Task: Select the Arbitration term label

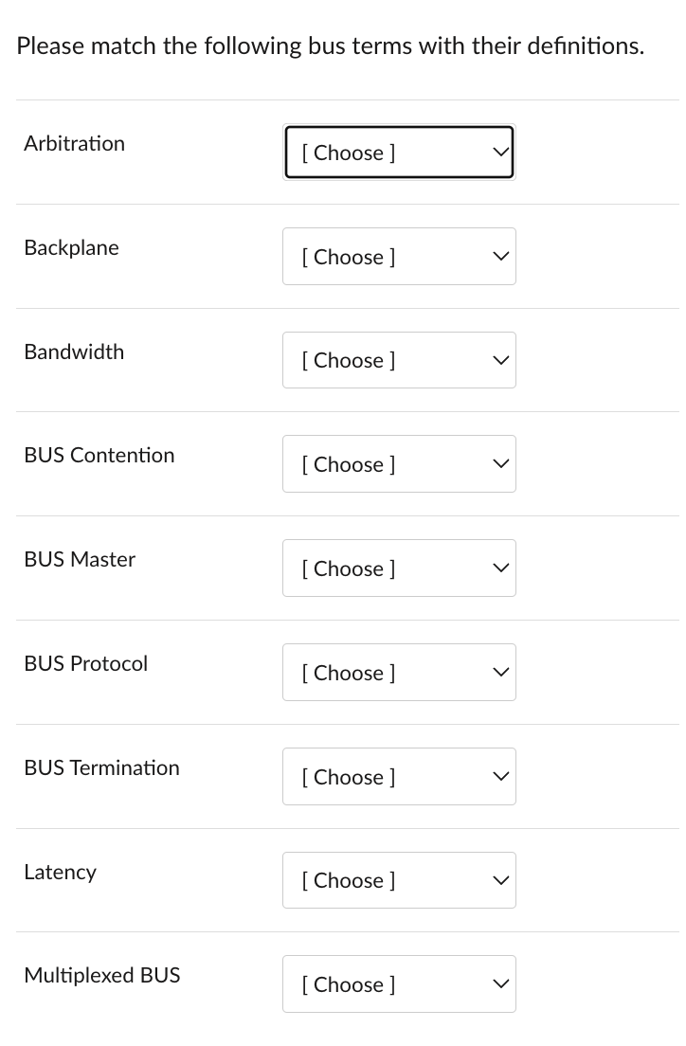Action: [x=74, y=143]
